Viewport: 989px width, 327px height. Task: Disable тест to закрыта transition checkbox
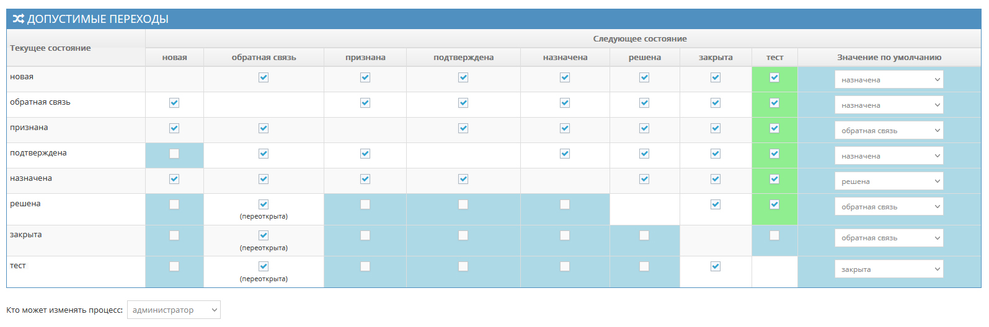click(x=716, y=266)
